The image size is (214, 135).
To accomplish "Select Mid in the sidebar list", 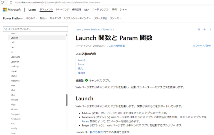I will point(13,90).
